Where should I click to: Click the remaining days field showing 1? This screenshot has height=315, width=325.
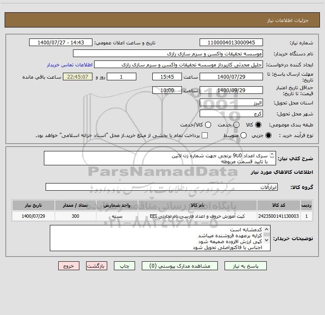tap(122, 77)
